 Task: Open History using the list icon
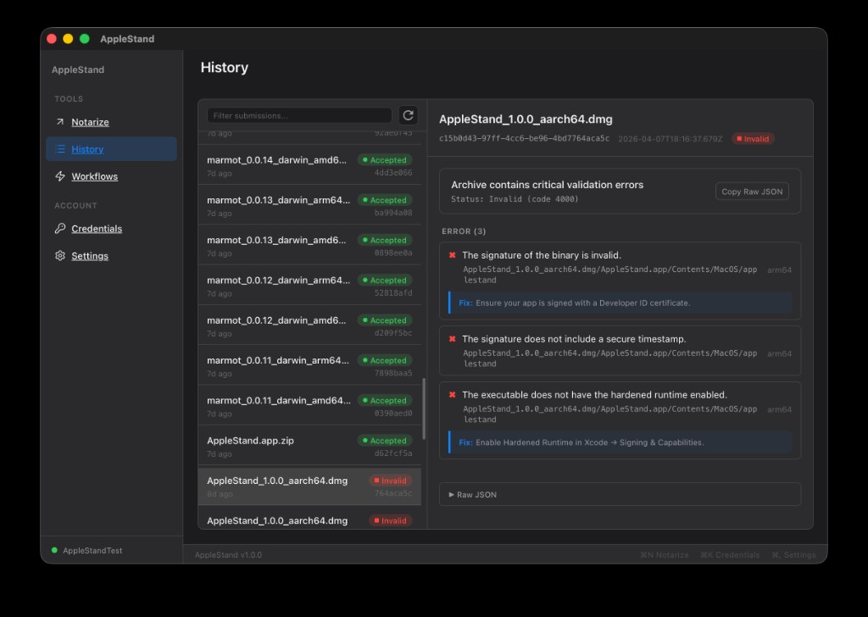[x=60, y=148]
